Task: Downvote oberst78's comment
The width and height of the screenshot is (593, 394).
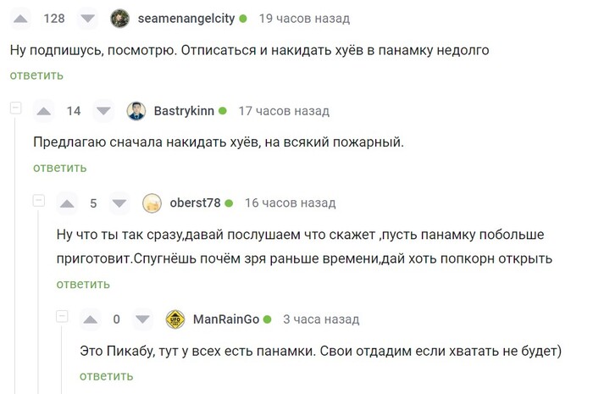Action: tap(119, 203)
